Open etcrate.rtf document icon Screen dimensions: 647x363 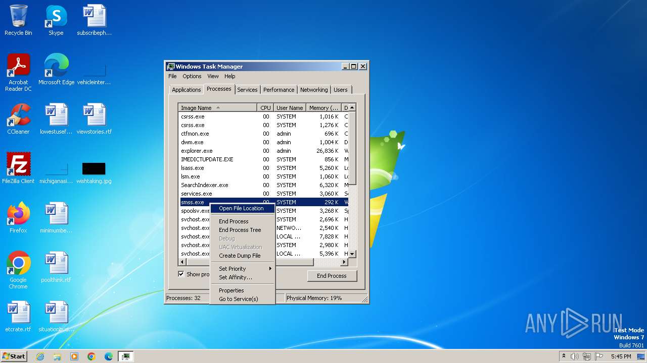18,317
